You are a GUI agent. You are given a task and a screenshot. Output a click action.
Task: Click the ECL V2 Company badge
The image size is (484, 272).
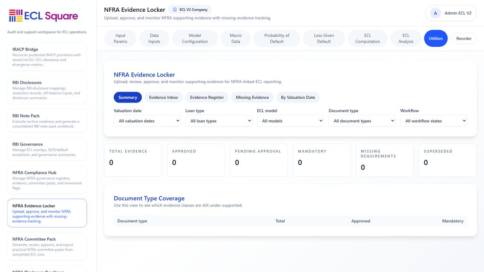pos(190,9)
